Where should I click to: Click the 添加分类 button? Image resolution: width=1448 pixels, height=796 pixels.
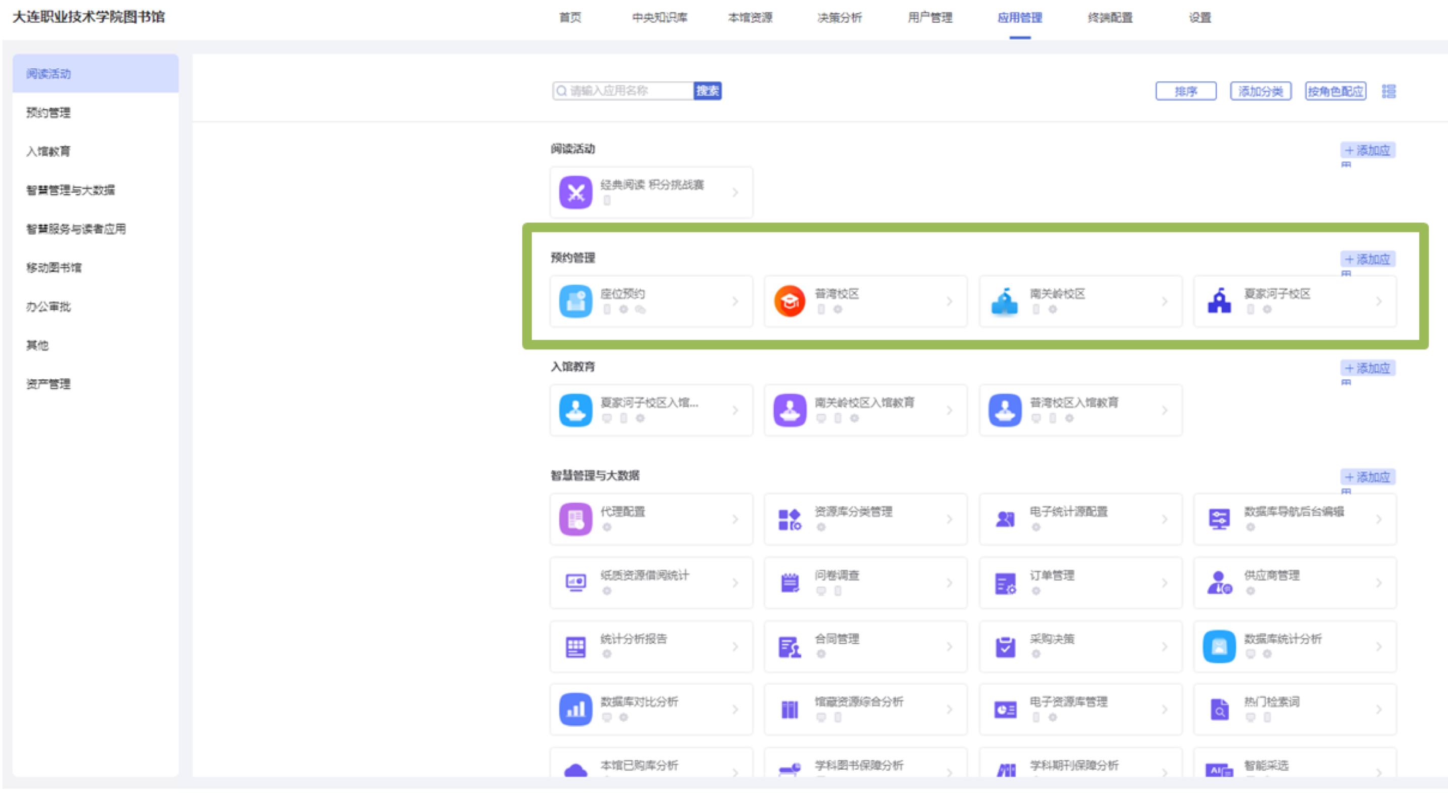1260,91
